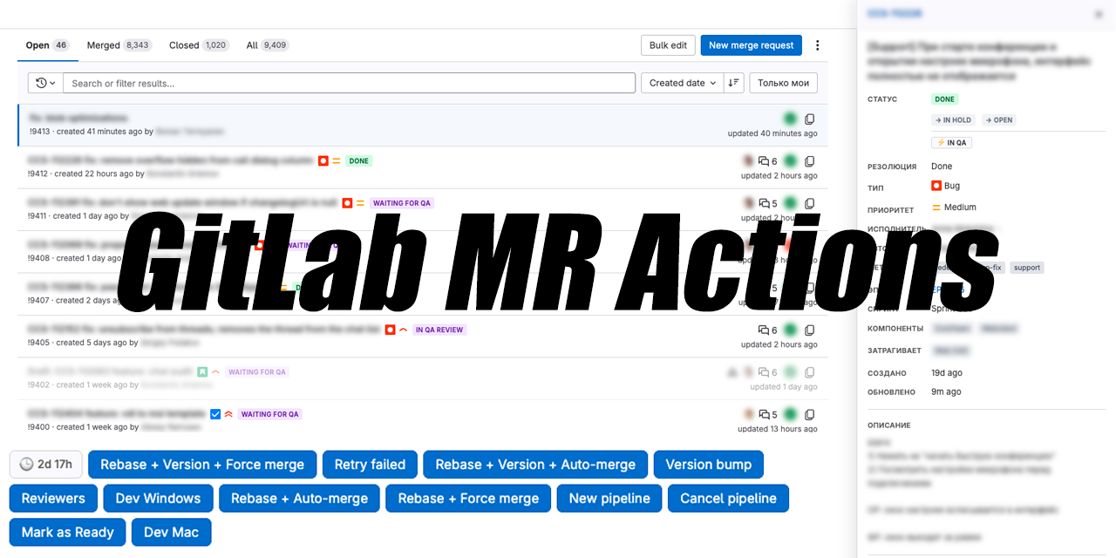This screenshot has width=1116, height=558.
Task: Click the New pipeline button
Action: coord(609,499)
